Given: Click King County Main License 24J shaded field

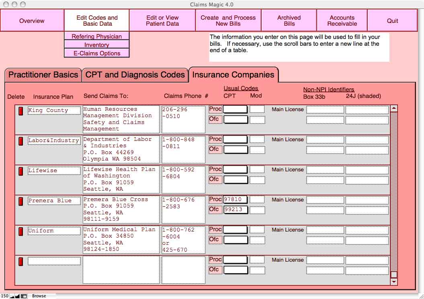Looking at the screenshot, I should 367,110.
